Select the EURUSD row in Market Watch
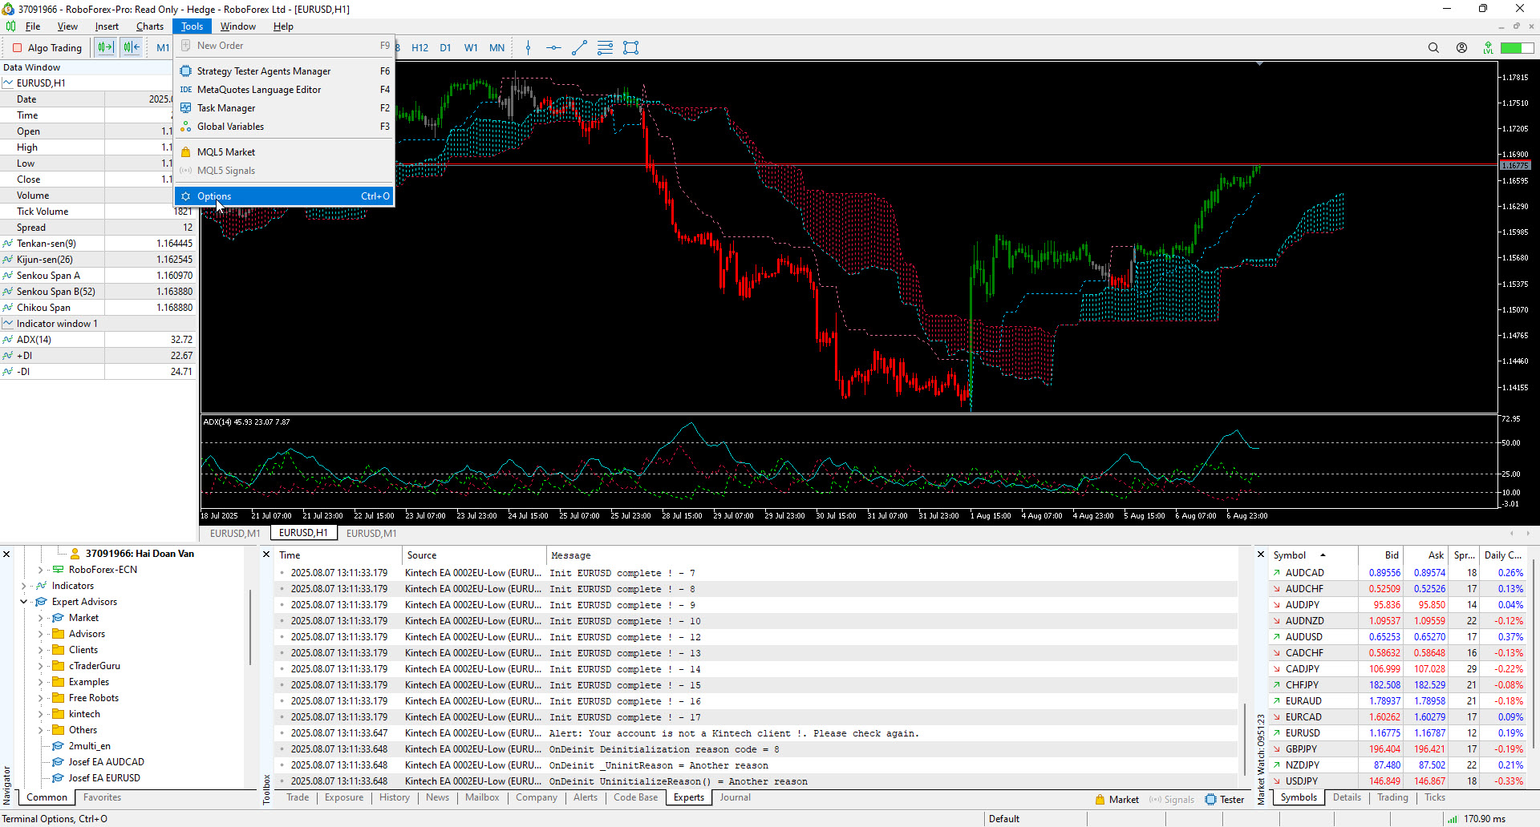Viewport: 1540px width, 827px height. [1398, 733]
